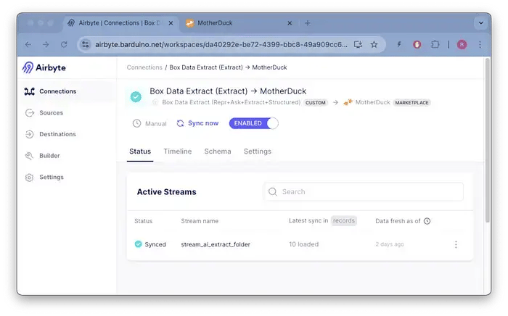Open the browser extensions puzzle icon
The image size is (508, 316).
pos(435,44)
